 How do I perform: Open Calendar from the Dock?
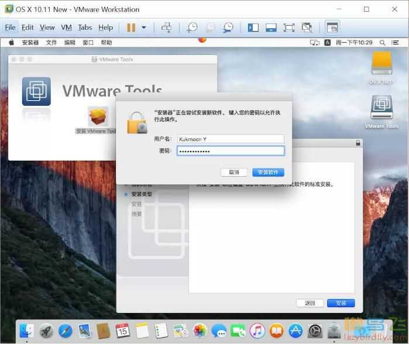point(123,331)
